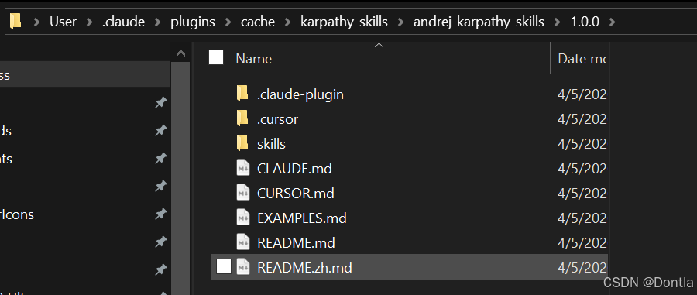The height and width of the screenshot is (295, 697).
Task: Expand chevron after cache in breadcrumb
Action: 288,22
